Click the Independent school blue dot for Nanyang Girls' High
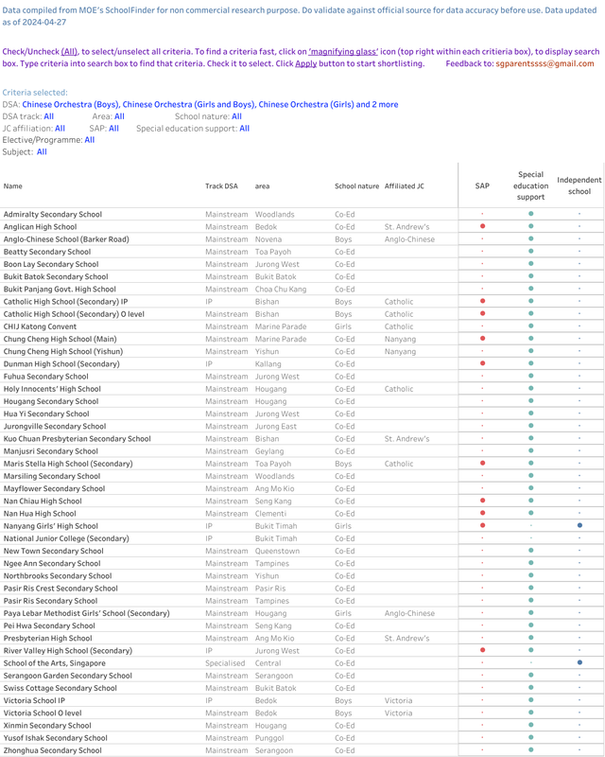The image size is (605, 757). point(579,525)
